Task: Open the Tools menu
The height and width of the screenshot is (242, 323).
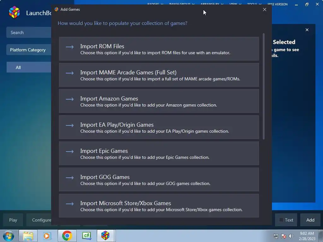Action: pyautogui.click(x=254, y=4)
